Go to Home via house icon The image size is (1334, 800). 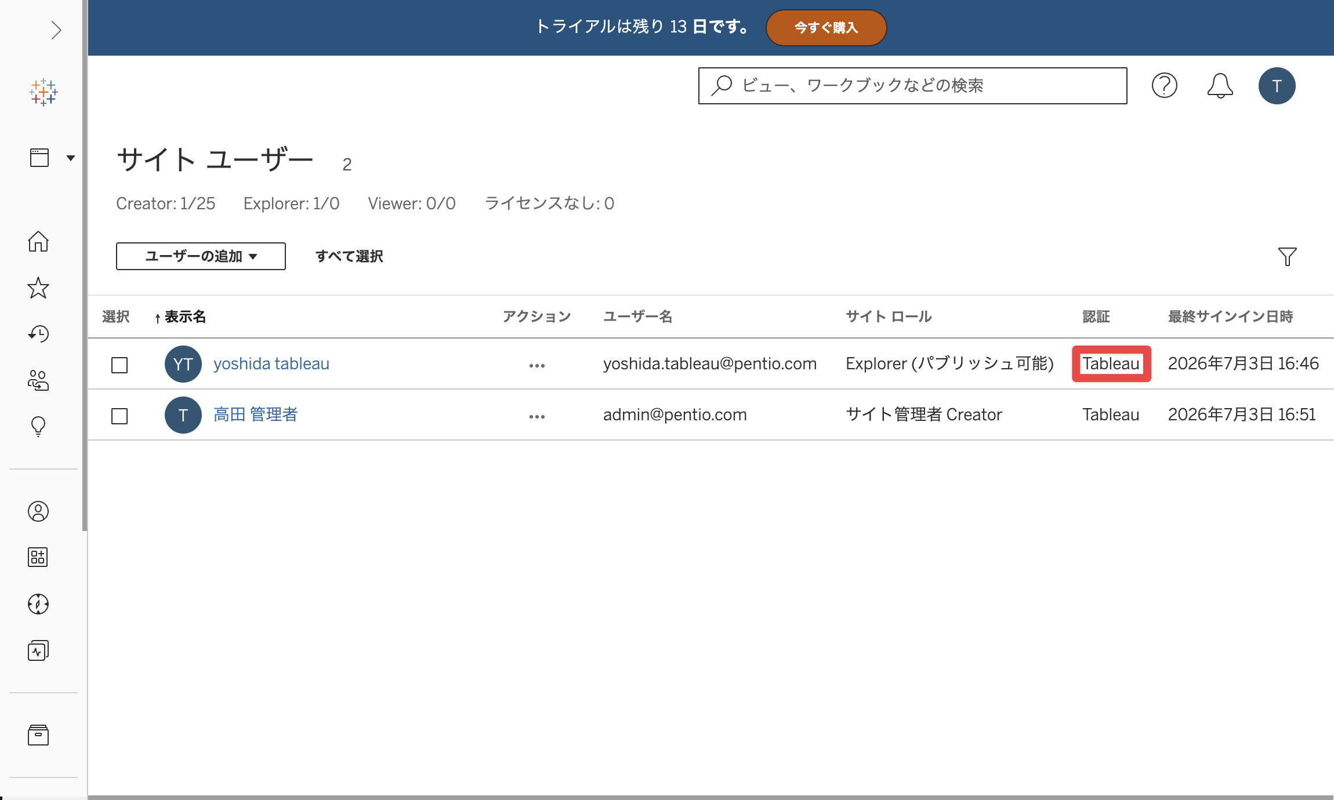point(38,241)
